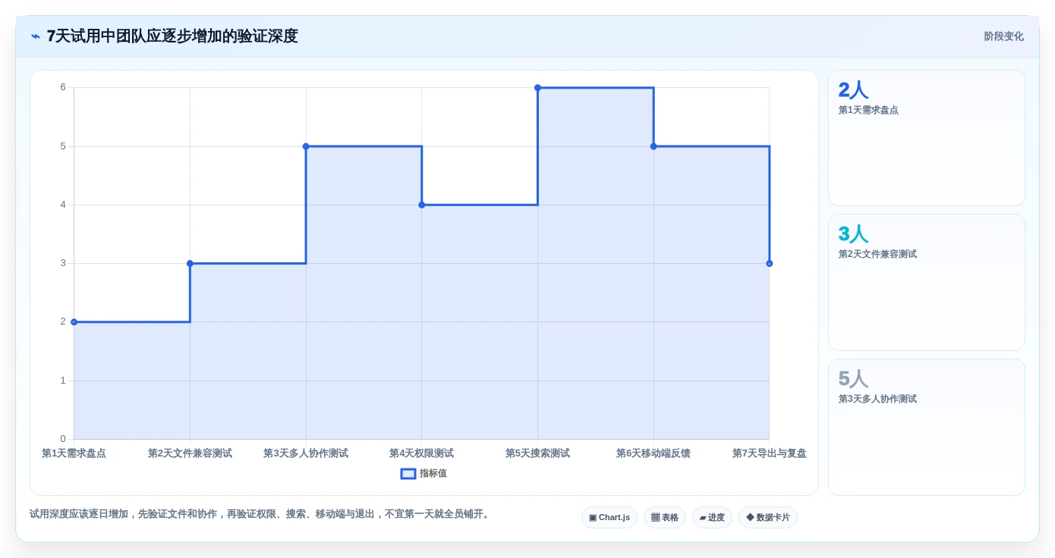Click the data point for 第1天需求盘点
The image size is (1055, 558).
[x=74, y=321]
